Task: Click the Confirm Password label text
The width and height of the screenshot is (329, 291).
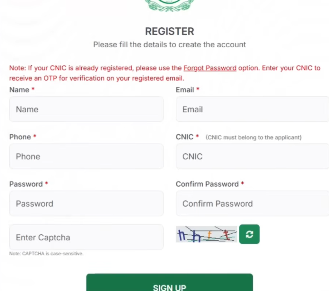Action: point(207,184)
